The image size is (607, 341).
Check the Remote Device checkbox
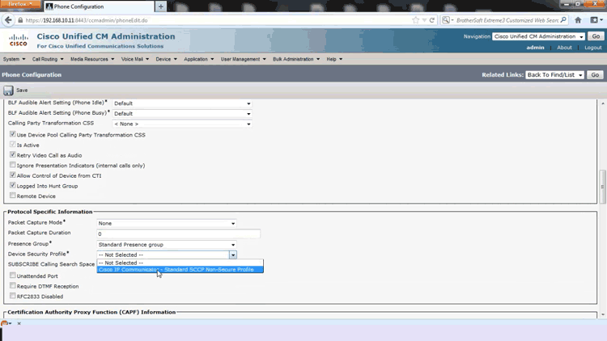pos(13,196)
